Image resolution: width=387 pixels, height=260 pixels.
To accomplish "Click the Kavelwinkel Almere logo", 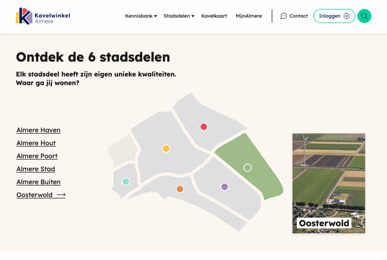I will (43, 16).
